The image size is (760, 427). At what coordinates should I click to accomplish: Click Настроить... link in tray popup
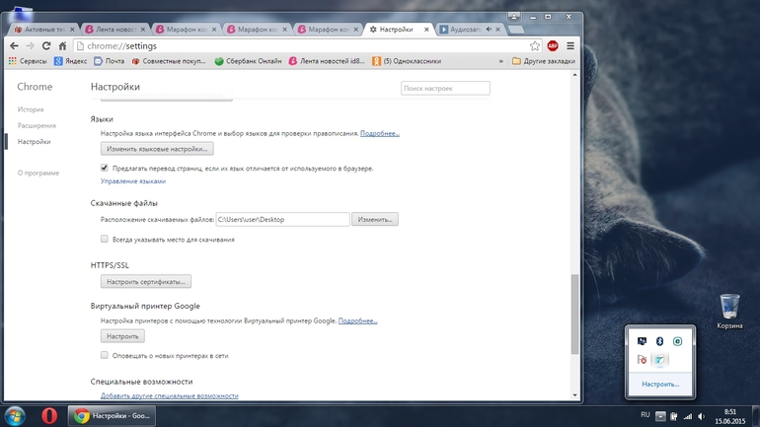[660, 384]
